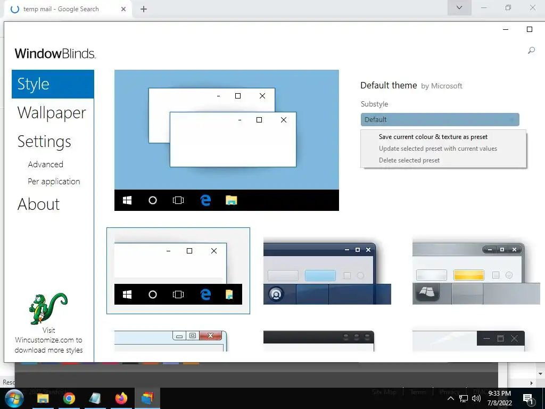Choose Update selected preset with current values

tap(438, 149)
